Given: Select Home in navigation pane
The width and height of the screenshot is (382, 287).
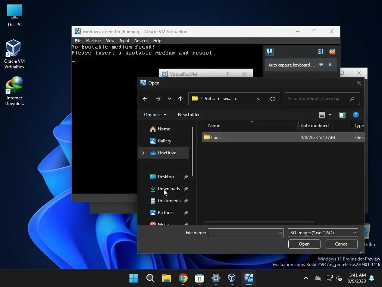Looking at the screenshot, I should tap(164, 129).
